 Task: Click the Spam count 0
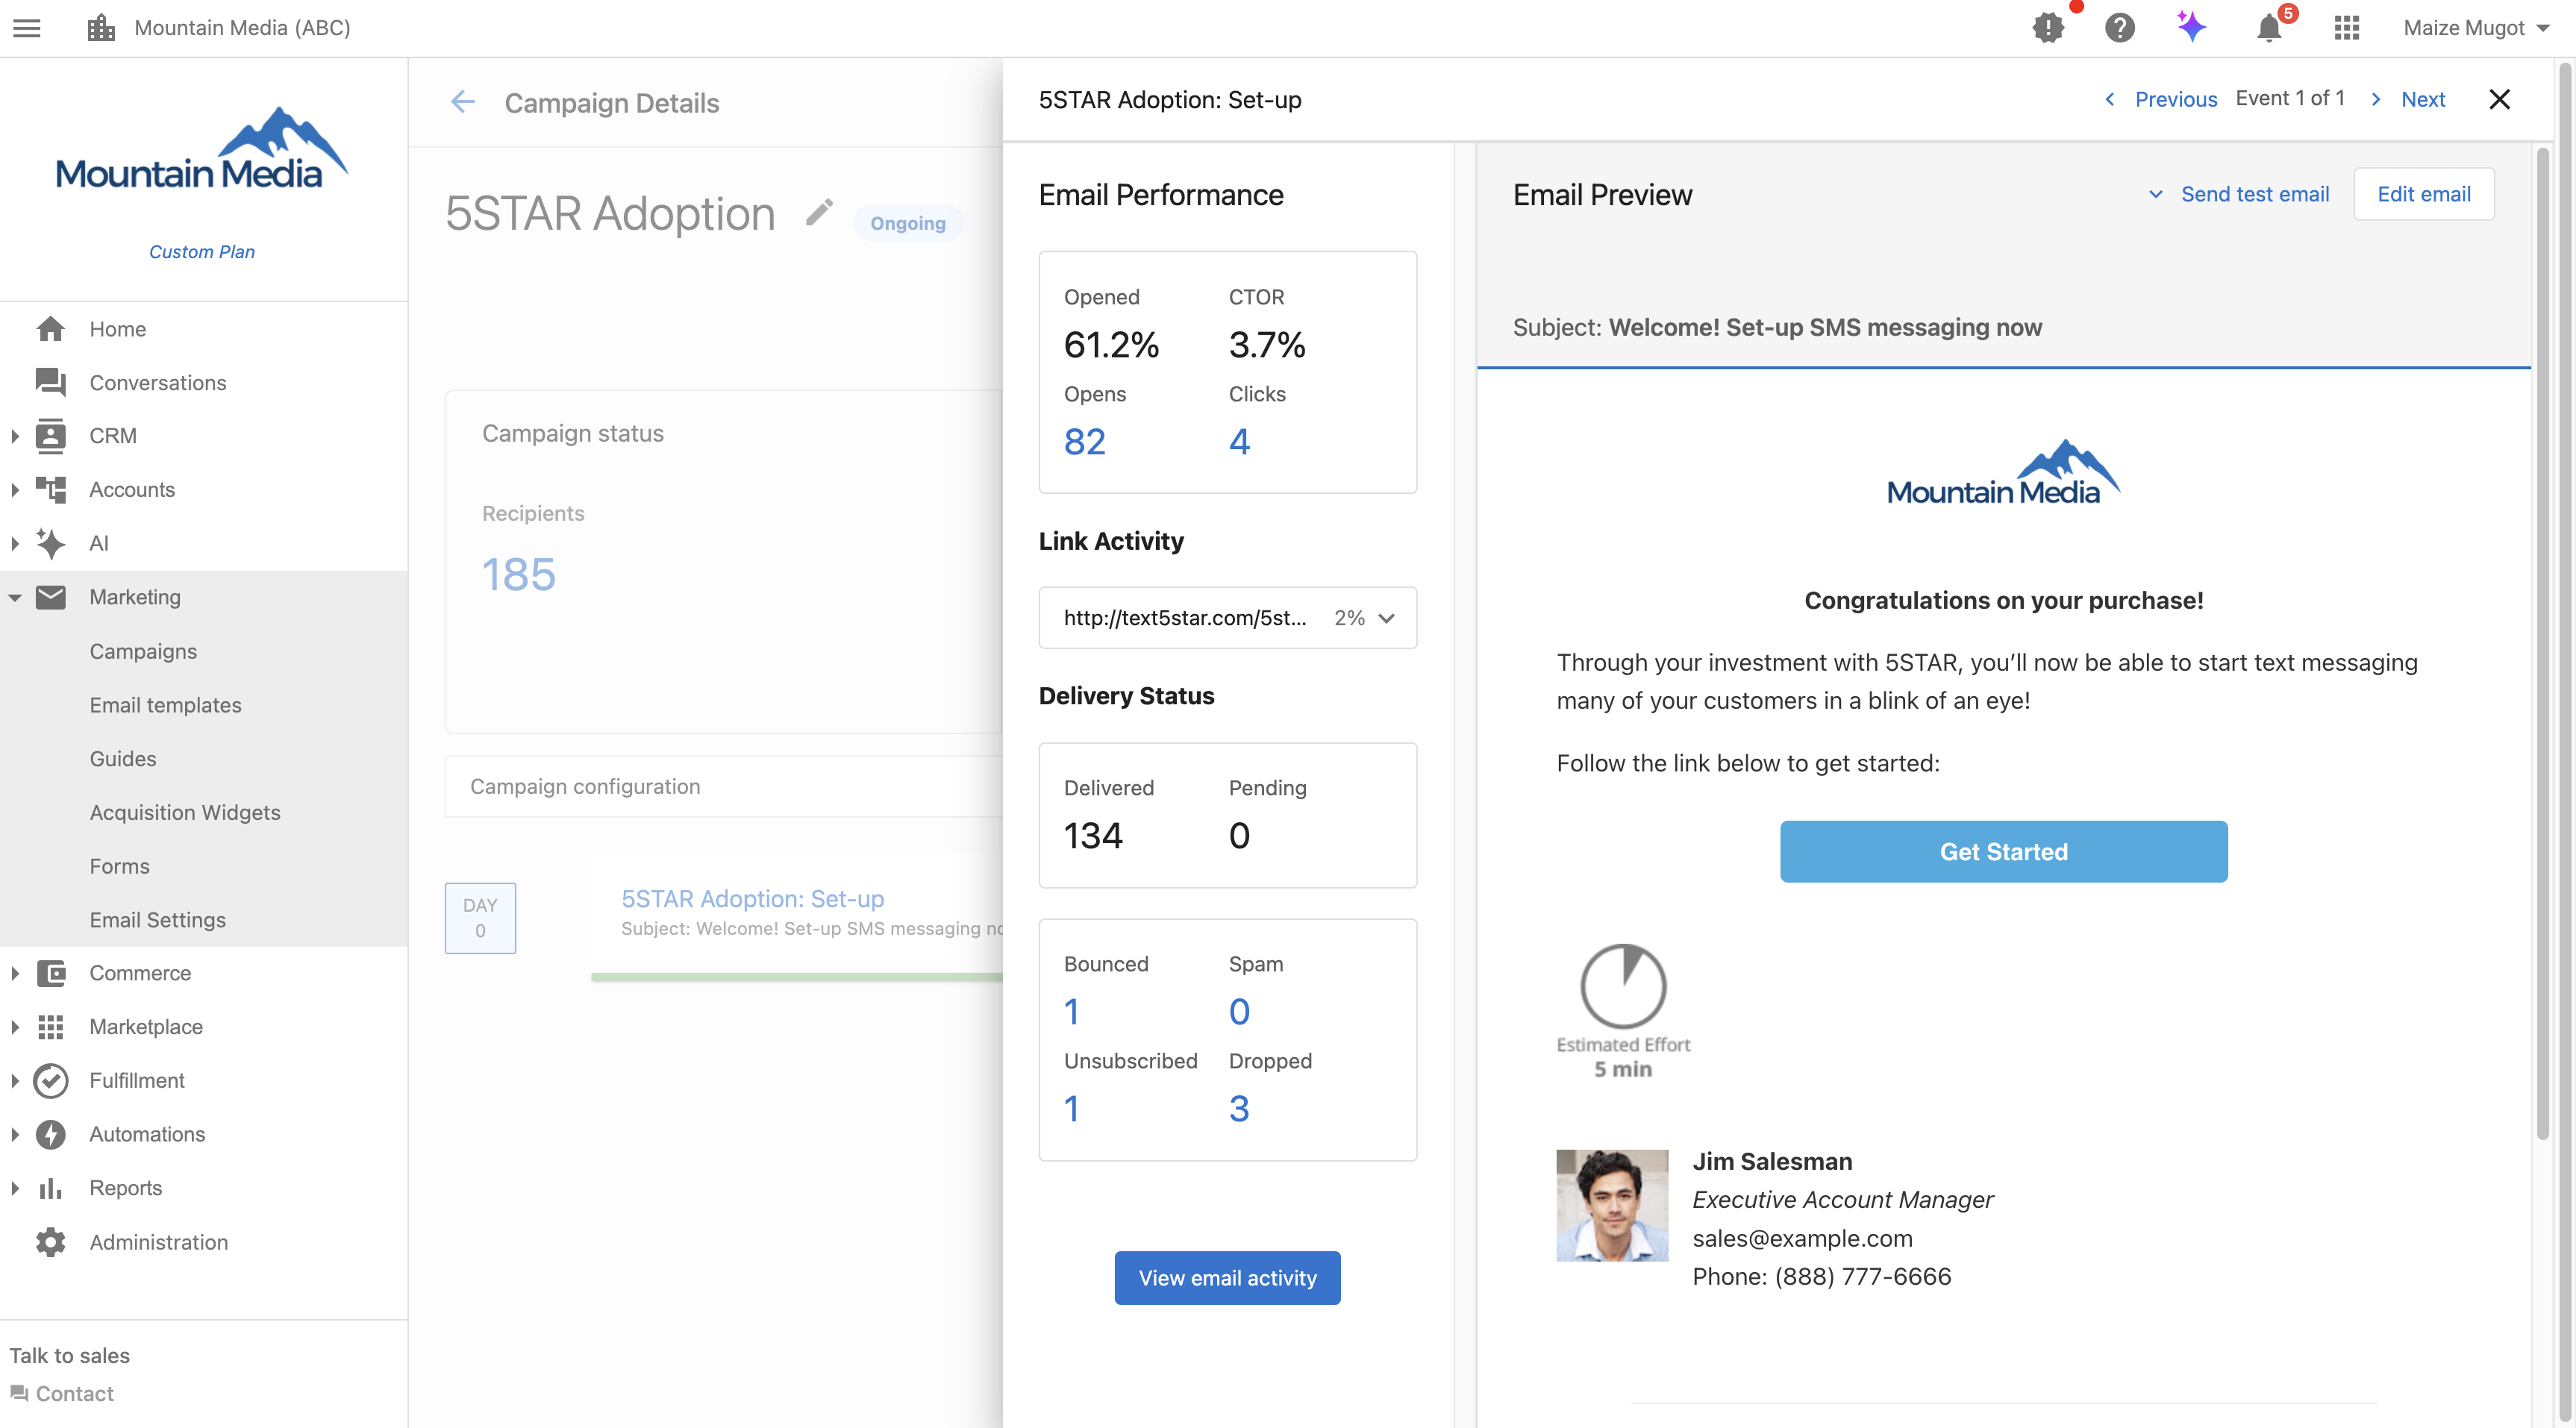[x=1239, y=1011]
